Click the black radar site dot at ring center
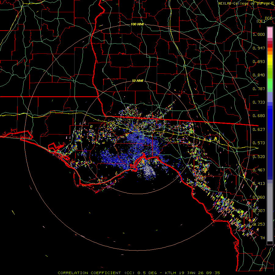275x275 pixels. point(137,137)
